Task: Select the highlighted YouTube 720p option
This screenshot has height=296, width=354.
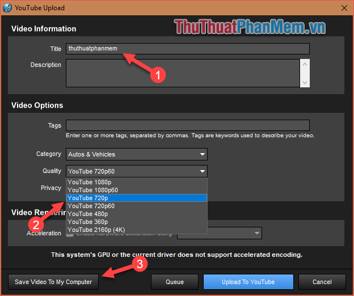Action: [137, 198]
